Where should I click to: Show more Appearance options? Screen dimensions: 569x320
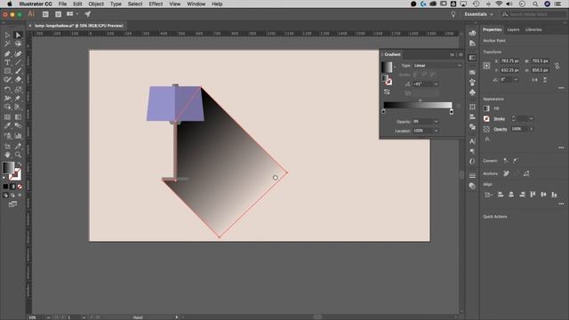click(561, 148)
